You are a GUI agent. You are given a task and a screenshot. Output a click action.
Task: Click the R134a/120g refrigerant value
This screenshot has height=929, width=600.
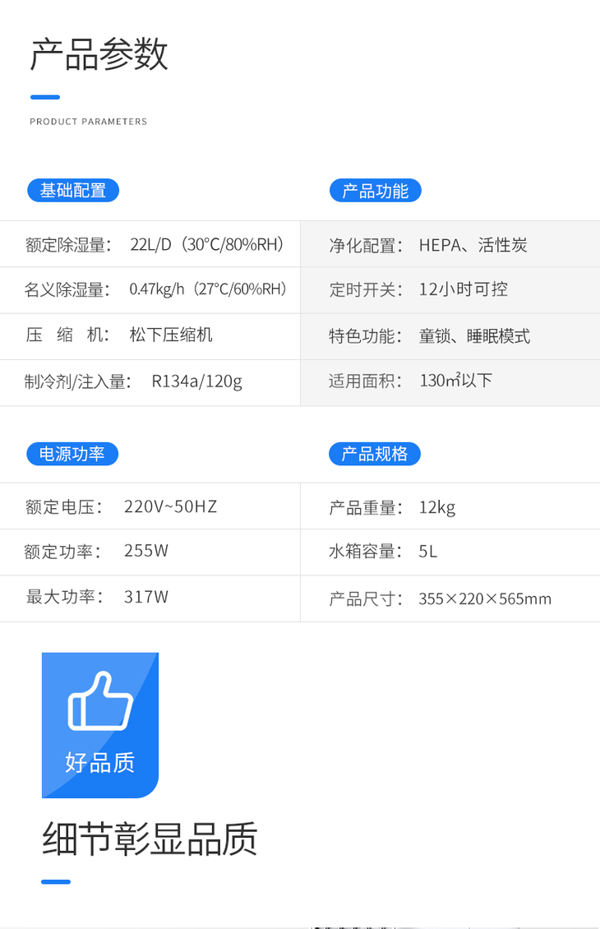(x=196, y=381)
